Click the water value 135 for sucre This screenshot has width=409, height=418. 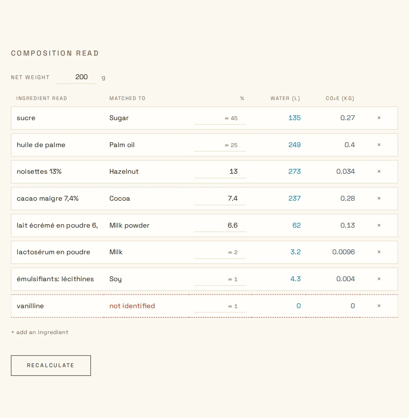click(294, 118)
